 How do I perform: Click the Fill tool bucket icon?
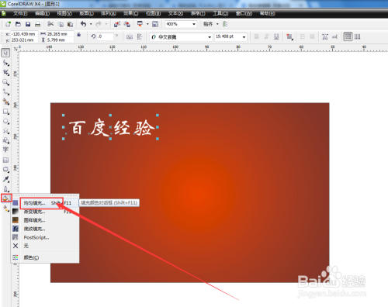tap(6, 198)
